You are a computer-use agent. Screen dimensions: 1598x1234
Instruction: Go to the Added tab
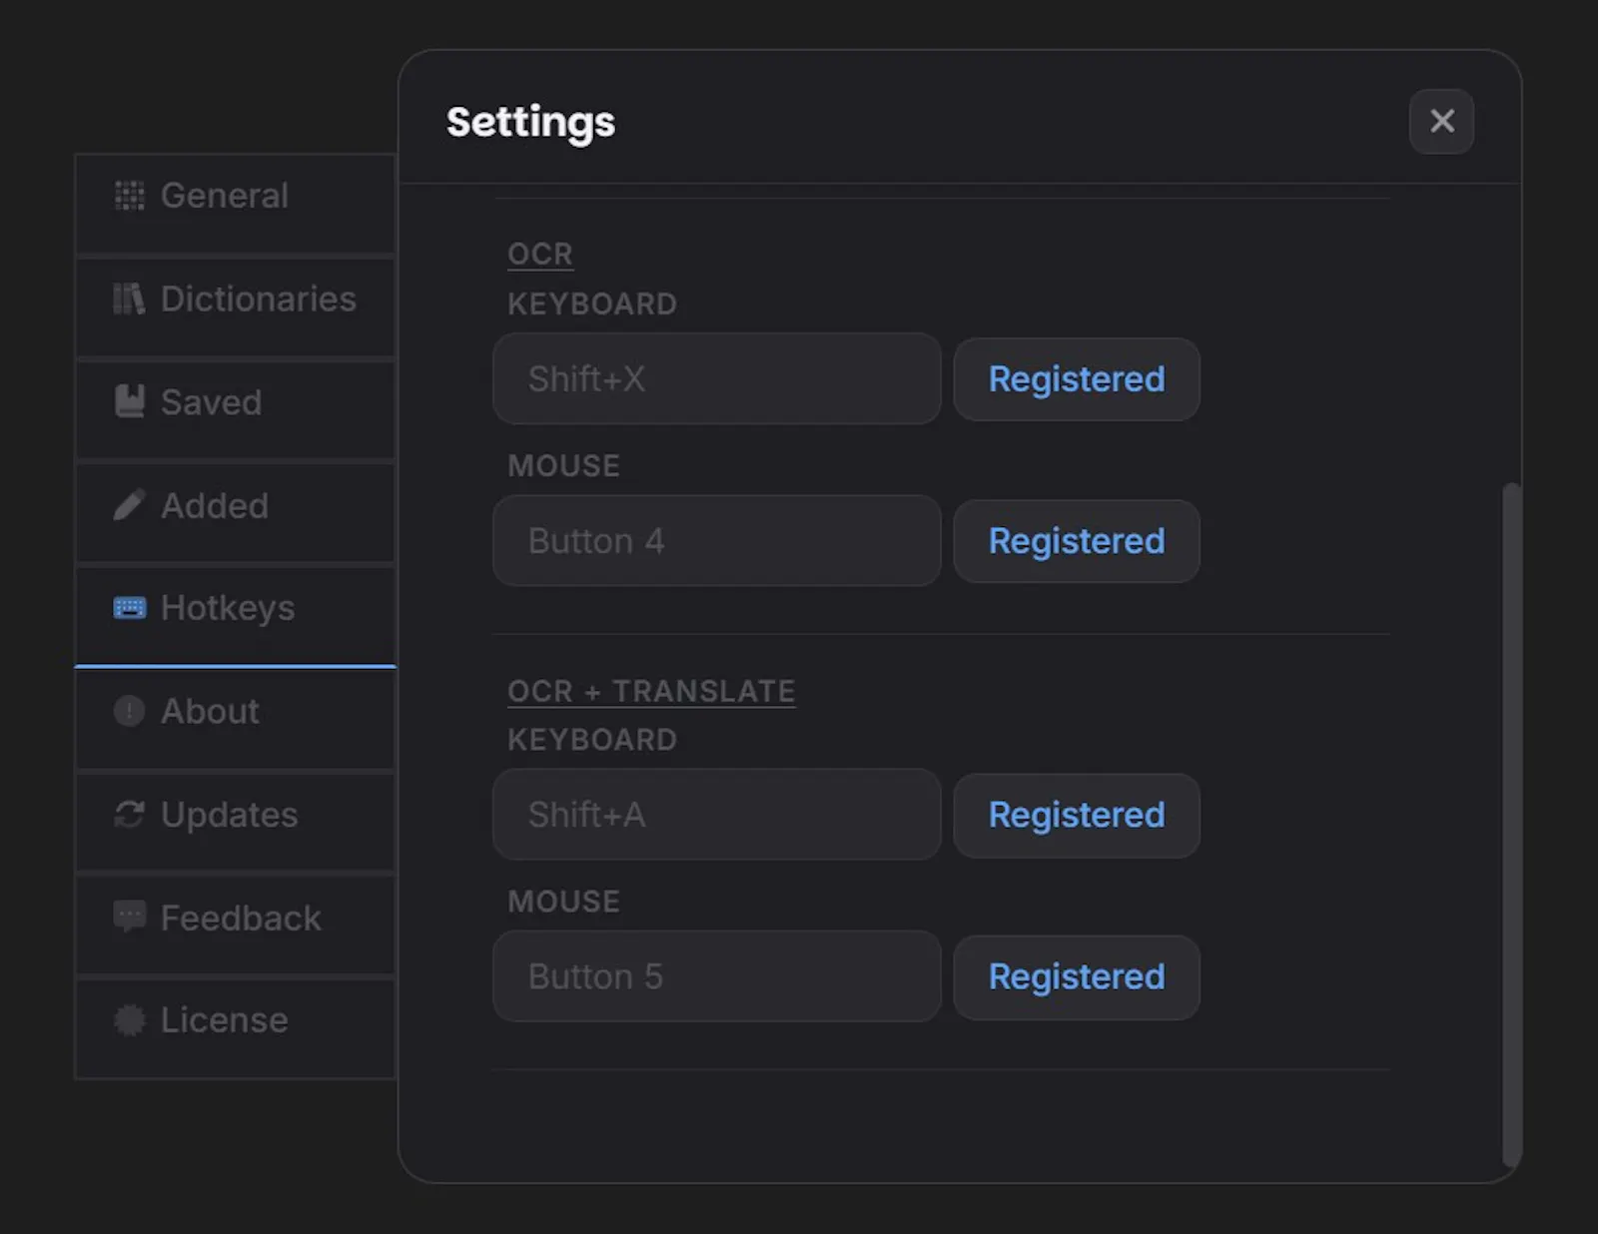click(236, 513)
